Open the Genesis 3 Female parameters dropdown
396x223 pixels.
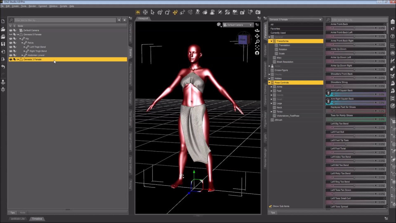295,20
